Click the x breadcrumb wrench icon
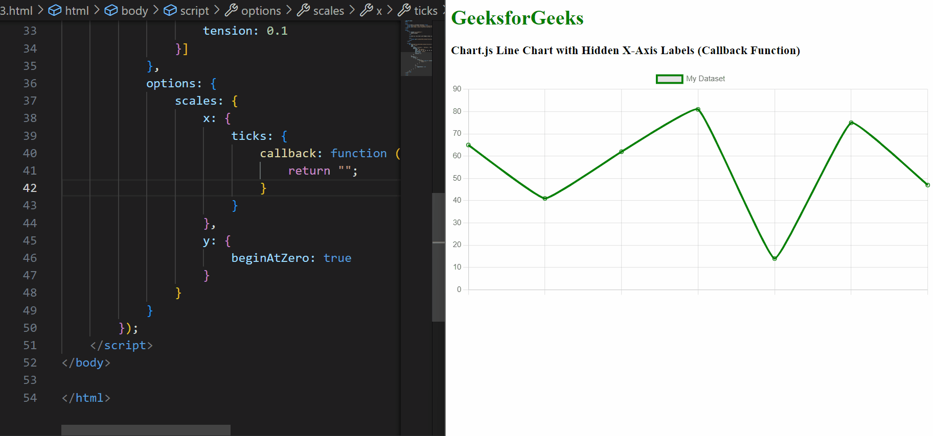The width and height of the screenshot is (933, 436). tap(366, 10)
